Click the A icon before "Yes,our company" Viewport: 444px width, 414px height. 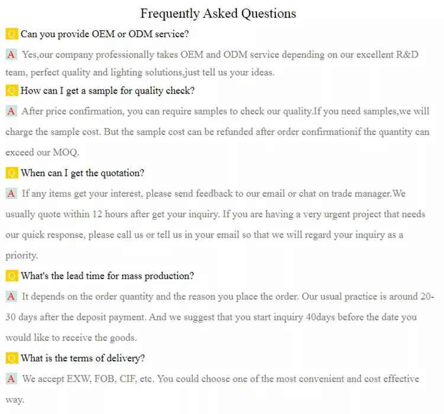11,54
